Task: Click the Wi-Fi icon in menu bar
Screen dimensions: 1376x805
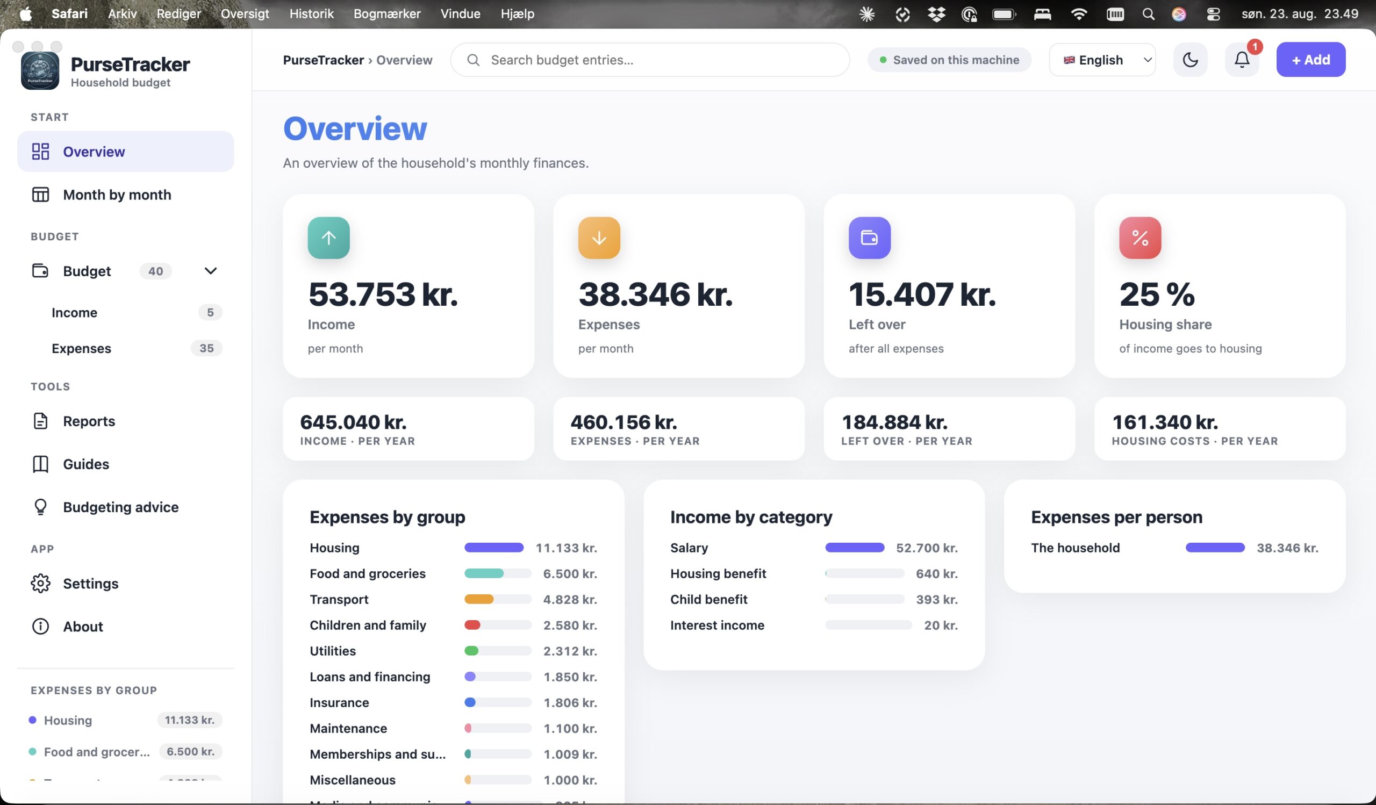Action: click(1078, 14)
